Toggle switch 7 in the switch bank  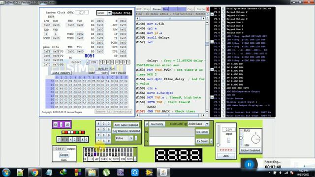point(59,139)
